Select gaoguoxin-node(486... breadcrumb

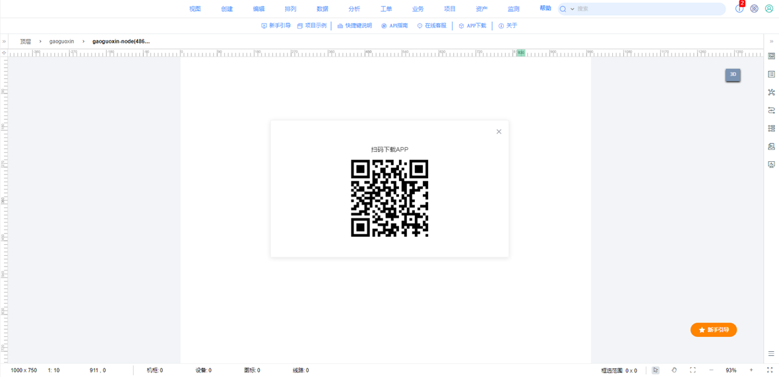[x=121, y=41]
